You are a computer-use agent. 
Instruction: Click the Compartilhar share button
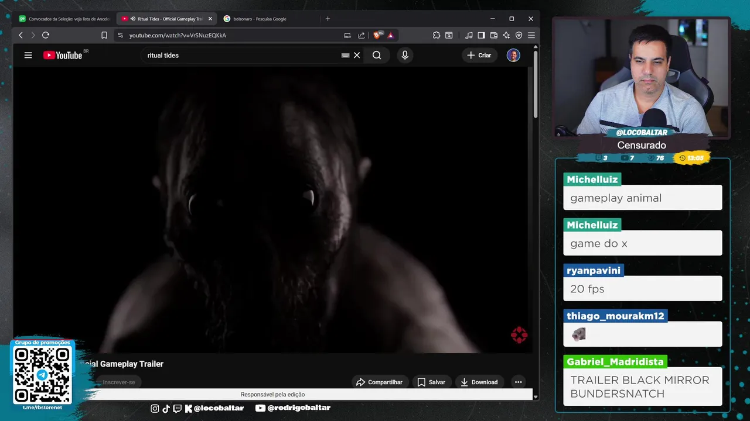pos(379,382)
